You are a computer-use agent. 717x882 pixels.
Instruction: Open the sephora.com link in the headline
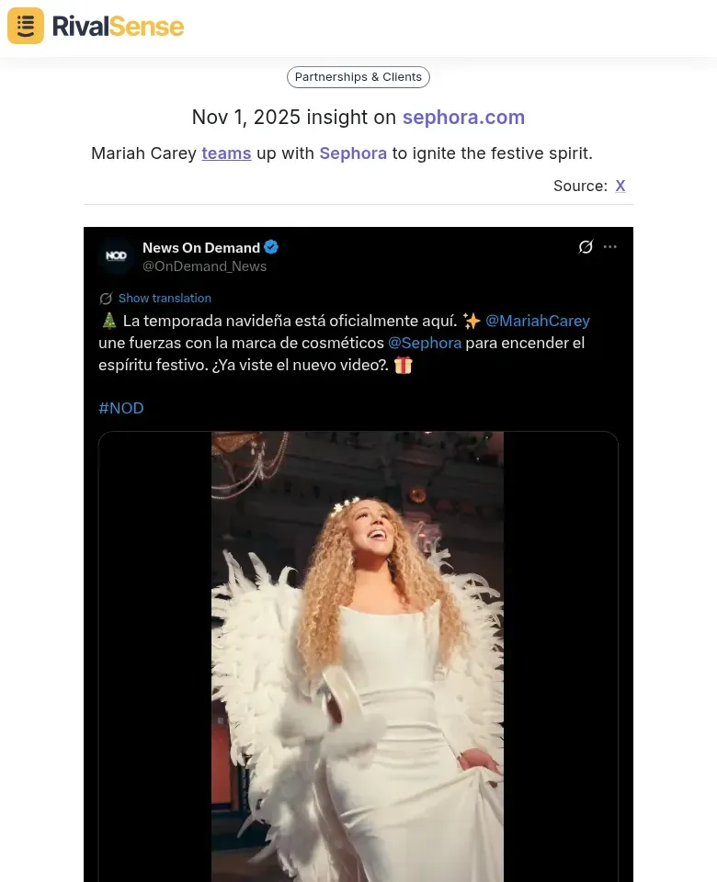click(x=463, y=118)
